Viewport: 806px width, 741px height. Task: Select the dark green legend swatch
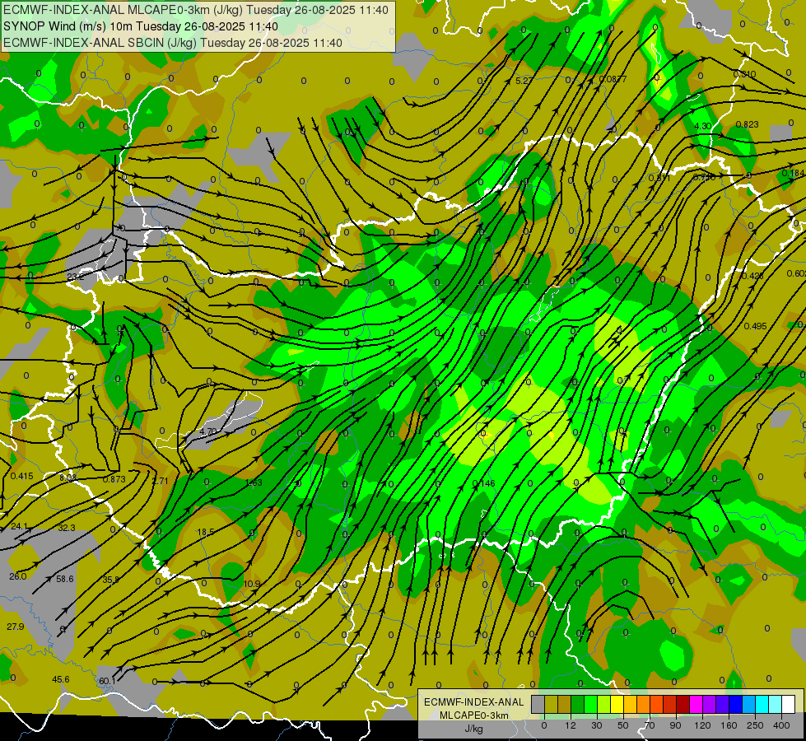(x=577, y=704)
